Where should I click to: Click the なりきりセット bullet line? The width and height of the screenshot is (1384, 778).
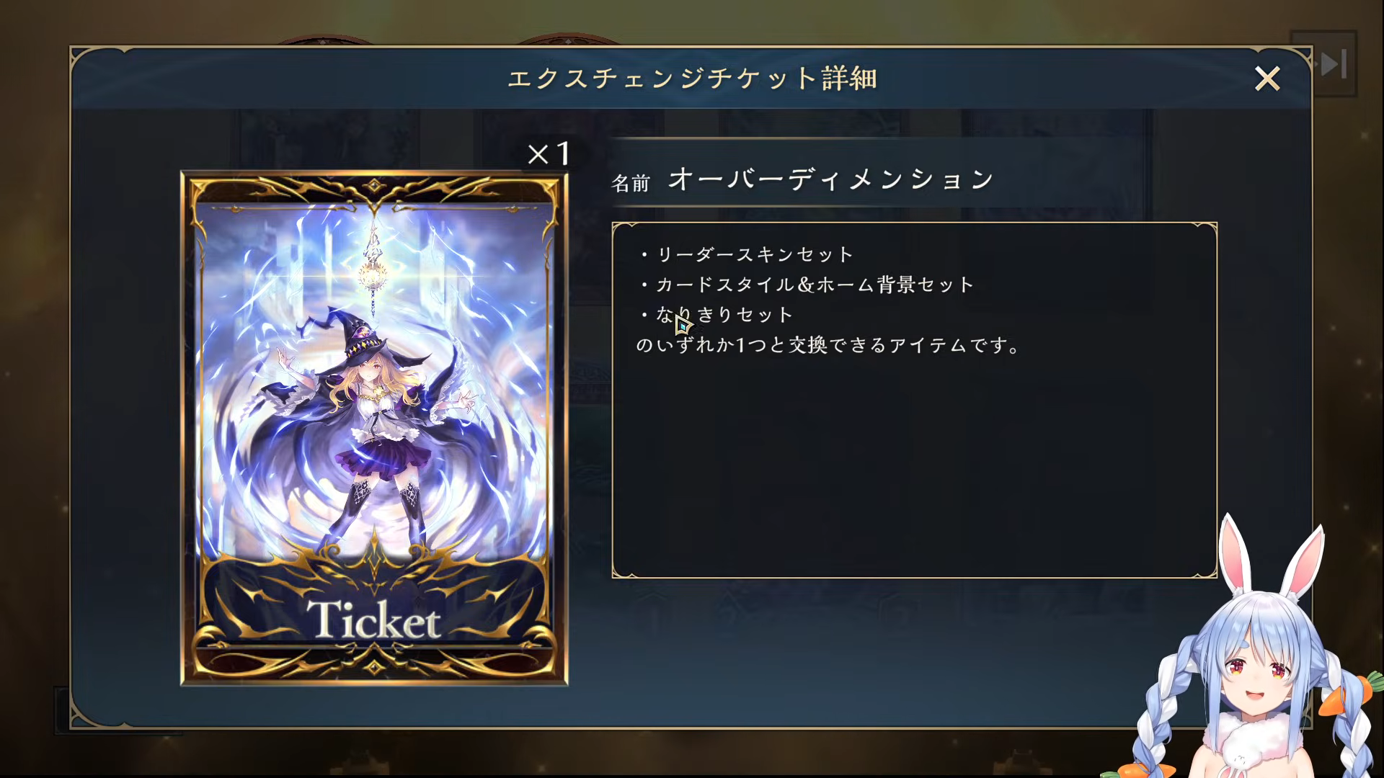pos(716,315)
